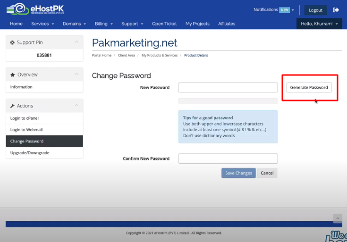Click the password strength meter bar
This screenshot has height=242, width=347.
click(228, 101)
